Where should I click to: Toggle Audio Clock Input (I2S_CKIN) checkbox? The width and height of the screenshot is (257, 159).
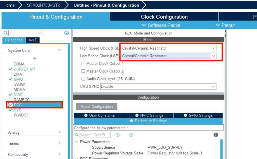click(83, 79)
